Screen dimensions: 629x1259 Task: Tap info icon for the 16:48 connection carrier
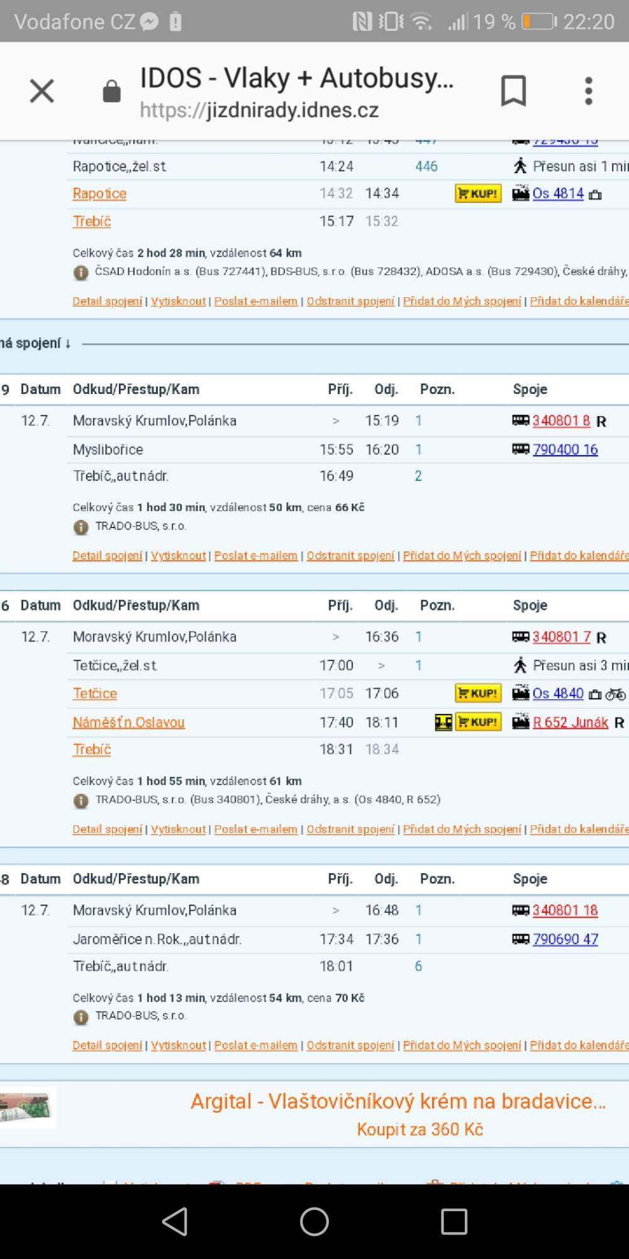pyautogui.click(x=81, y=1017)
